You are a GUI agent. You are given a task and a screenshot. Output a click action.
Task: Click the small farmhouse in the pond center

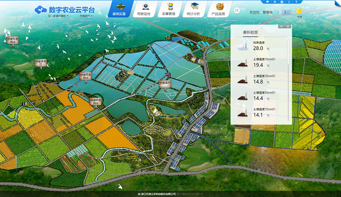point(122,76)
